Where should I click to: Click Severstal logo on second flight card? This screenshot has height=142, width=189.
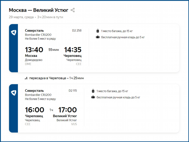click(14, 93)
